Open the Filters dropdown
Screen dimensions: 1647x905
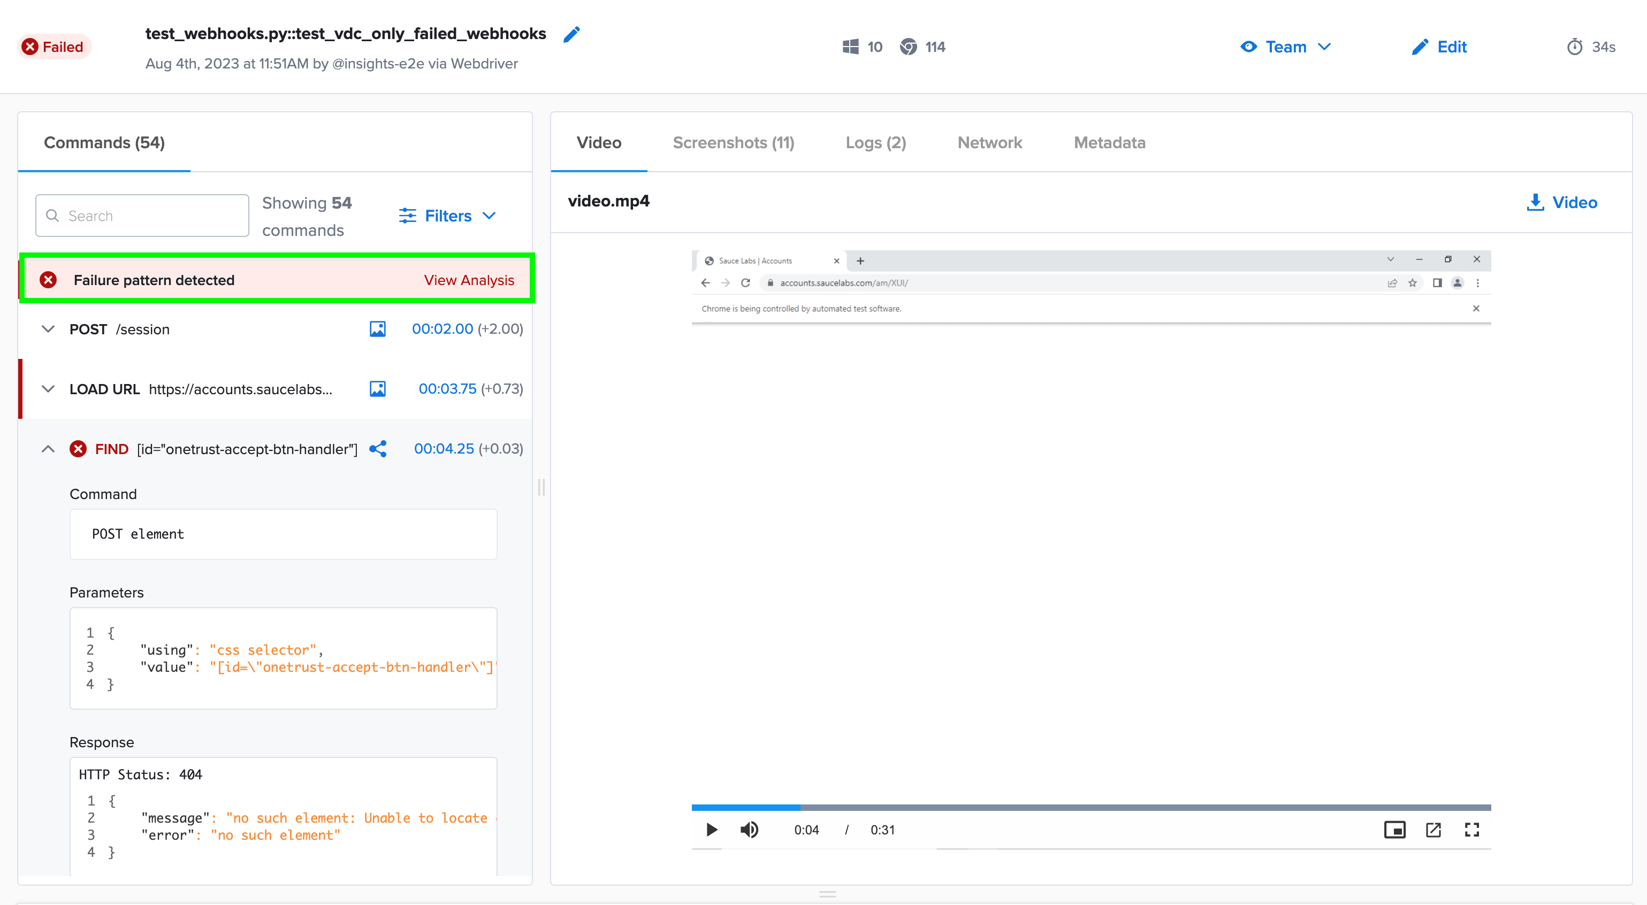point(447,216)
